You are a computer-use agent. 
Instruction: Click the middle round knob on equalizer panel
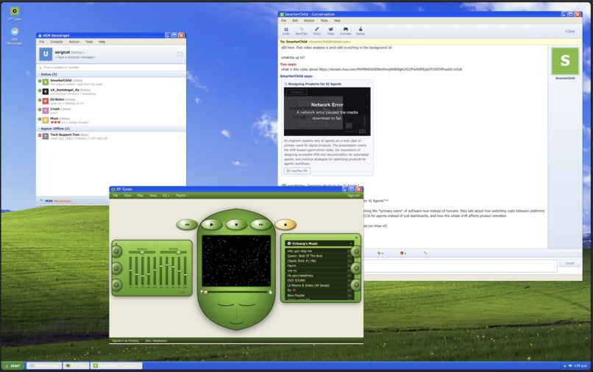117,268
